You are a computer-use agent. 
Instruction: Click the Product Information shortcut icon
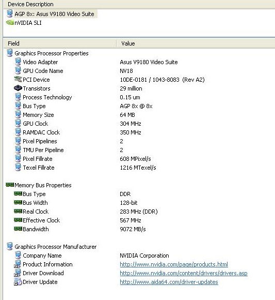(x=18, y=264)
